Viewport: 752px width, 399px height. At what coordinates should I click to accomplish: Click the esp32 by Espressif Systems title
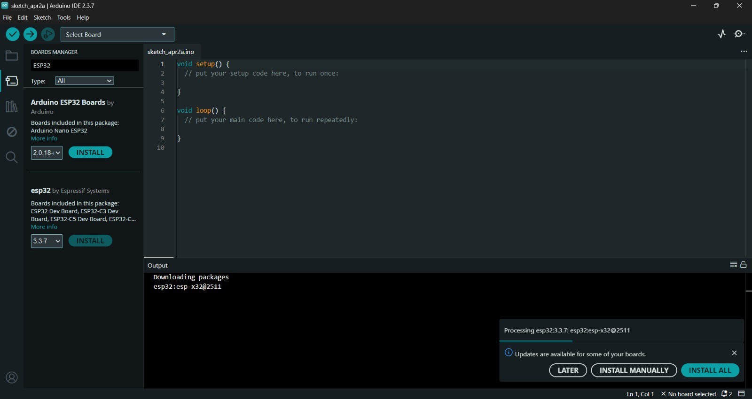pos(70,191)
